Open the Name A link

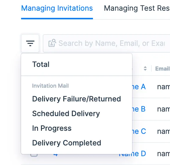[x=139, y=87]
